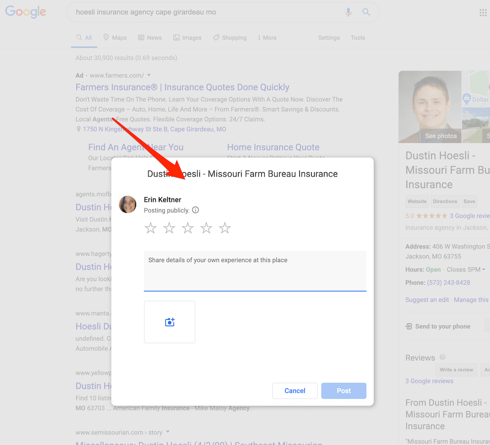Switch to the All results tab
The width and height of the screenshot is (490, 445).
point(84,38)
